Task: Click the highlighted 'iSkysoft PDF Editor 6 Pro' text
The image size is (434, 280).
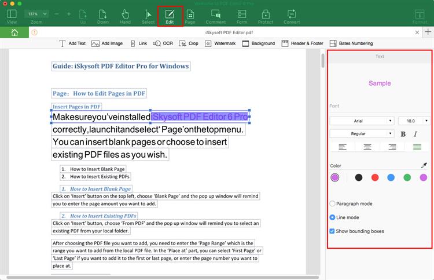Action: (x=200, y=117)
